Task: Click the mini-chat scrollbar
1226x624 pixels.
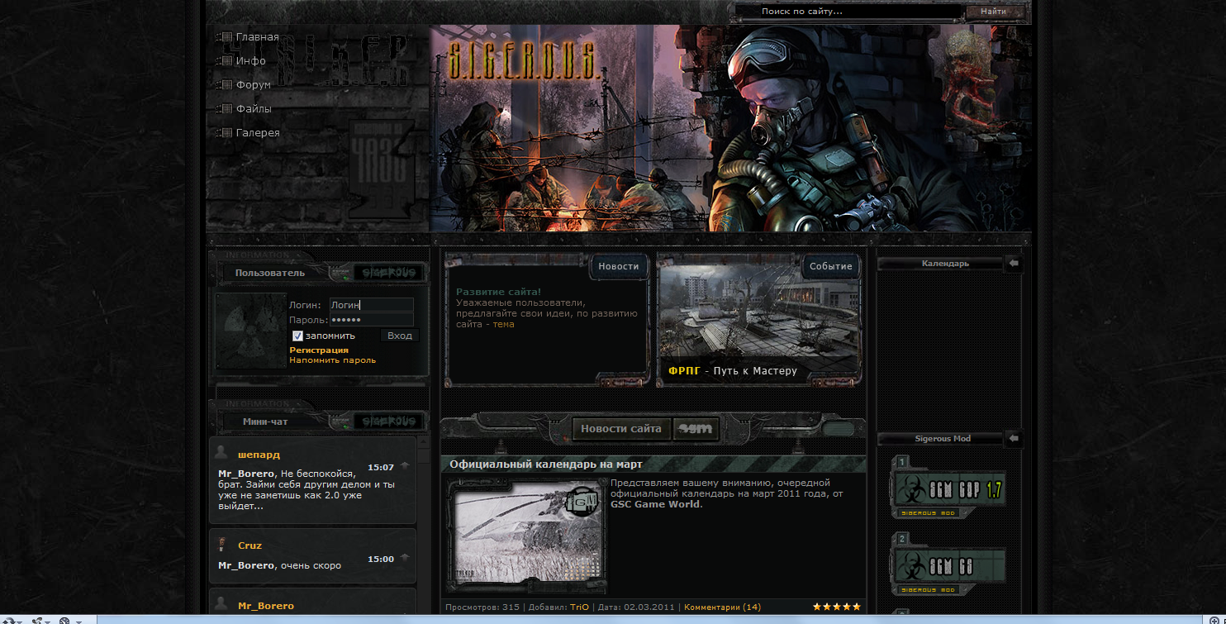Action: pos(423,526)
